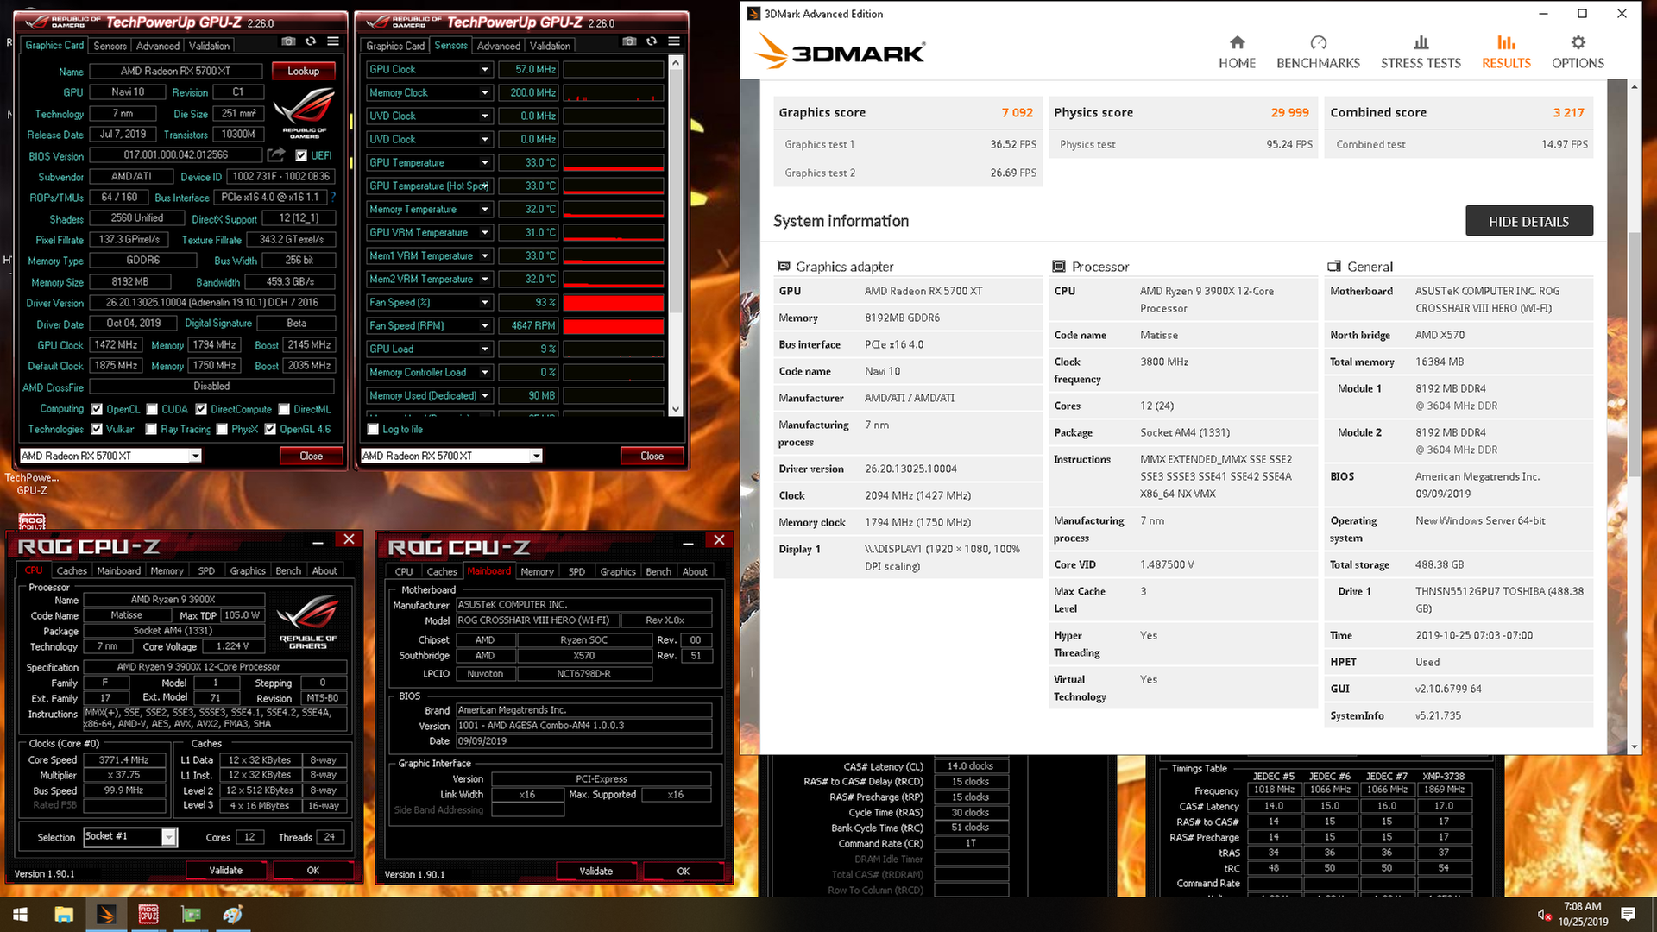Toggle CUDA checkbox
Image resolution: width=1657 pixels, height=932 pixels.
pos(152,409)
